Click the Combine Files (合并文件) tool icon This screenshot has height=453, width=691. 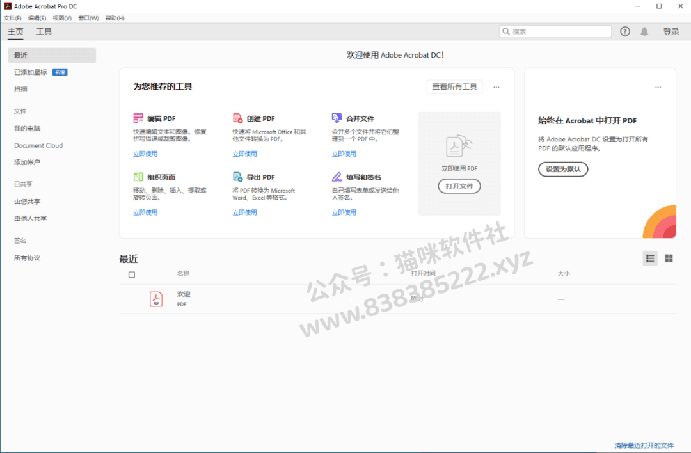pyautogui.click(x=337, y=118)
